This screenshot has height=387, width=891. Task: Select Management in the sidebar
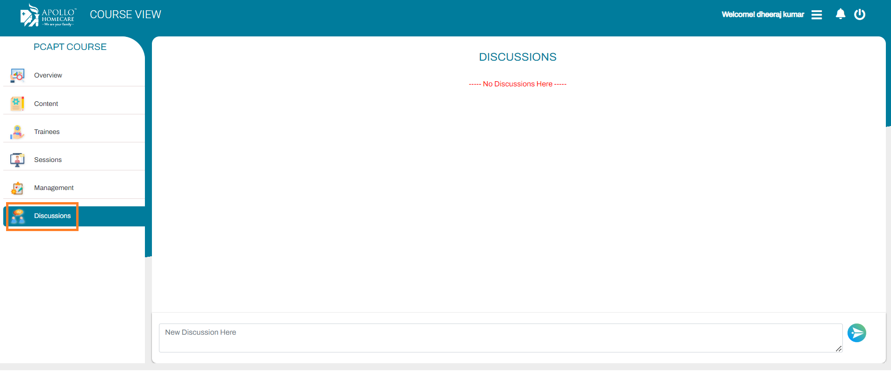(54, 188)
